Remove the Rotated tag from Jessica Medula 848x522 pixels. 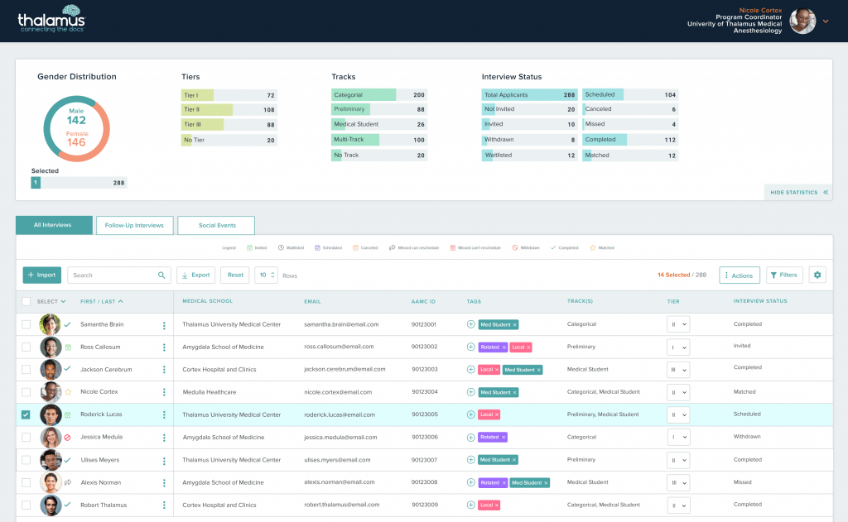(x=503, y=437)
